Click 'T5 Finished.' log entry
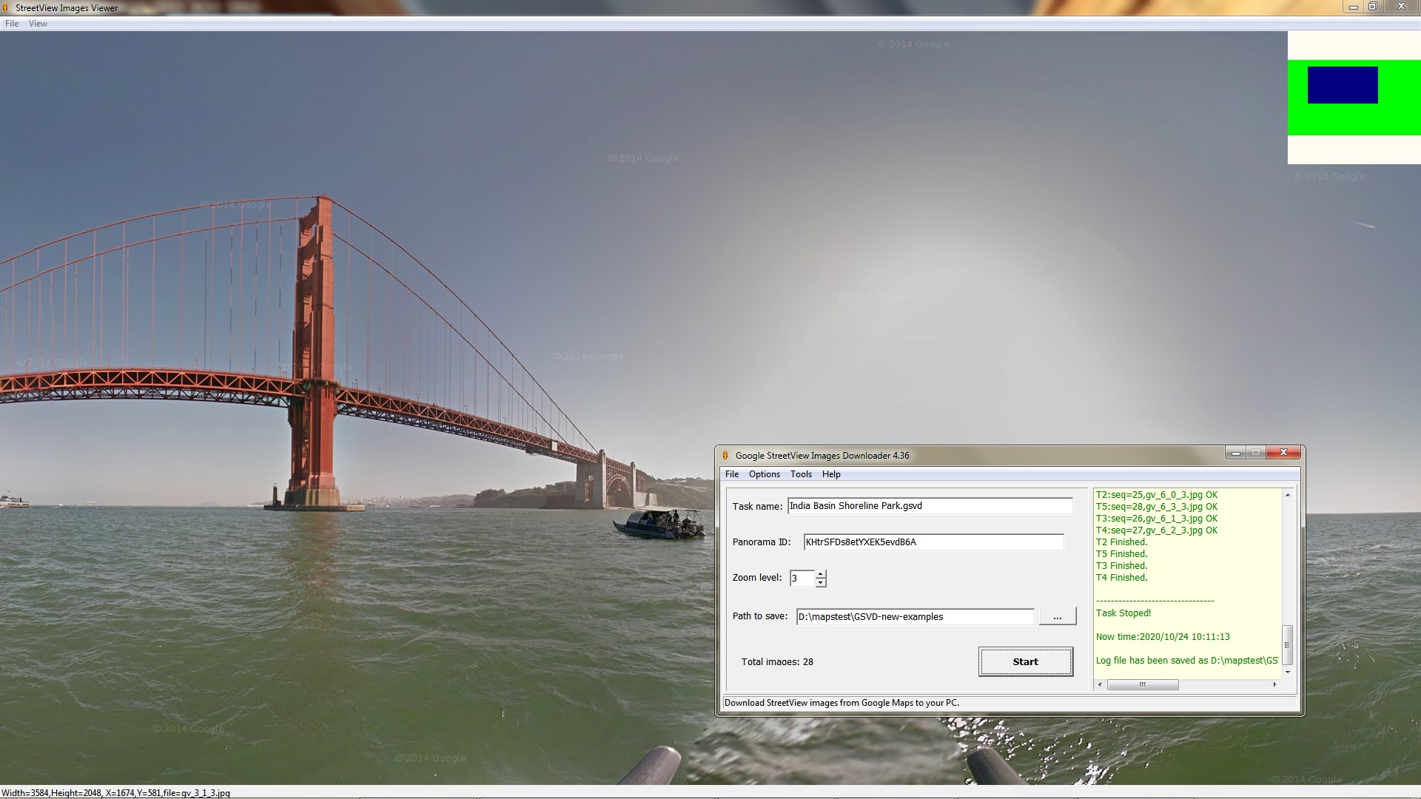 click(1121, 554)
